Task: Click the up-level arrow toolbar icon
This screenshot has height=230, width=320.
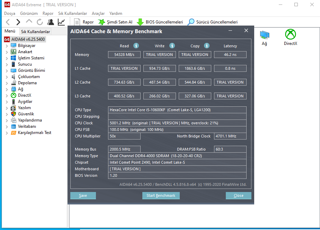Action: (x=29, y=21)
